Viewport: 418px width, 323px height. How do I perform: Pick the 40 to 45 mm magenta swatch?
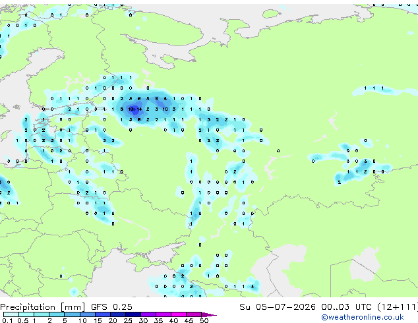[179, 314]
